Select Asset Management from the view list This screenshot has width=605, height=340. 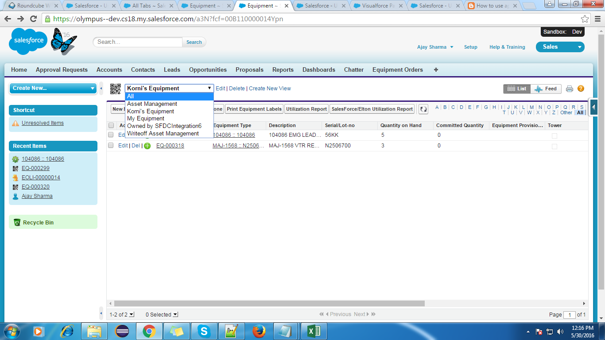[x=169, y=104]
